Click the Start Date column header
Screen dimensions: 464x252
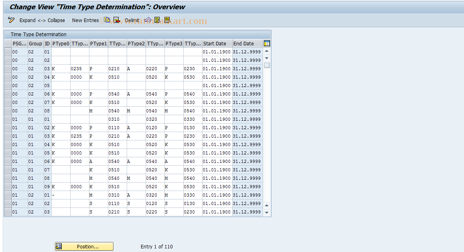(x=217, y=43)
